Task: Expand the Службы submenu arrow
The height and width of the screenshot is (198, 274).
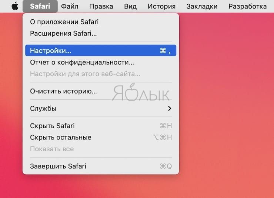Action: tap(169, 108)
